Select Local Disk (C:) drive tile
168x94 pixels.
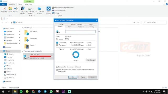pyautogui.click(x=38, y=56)
